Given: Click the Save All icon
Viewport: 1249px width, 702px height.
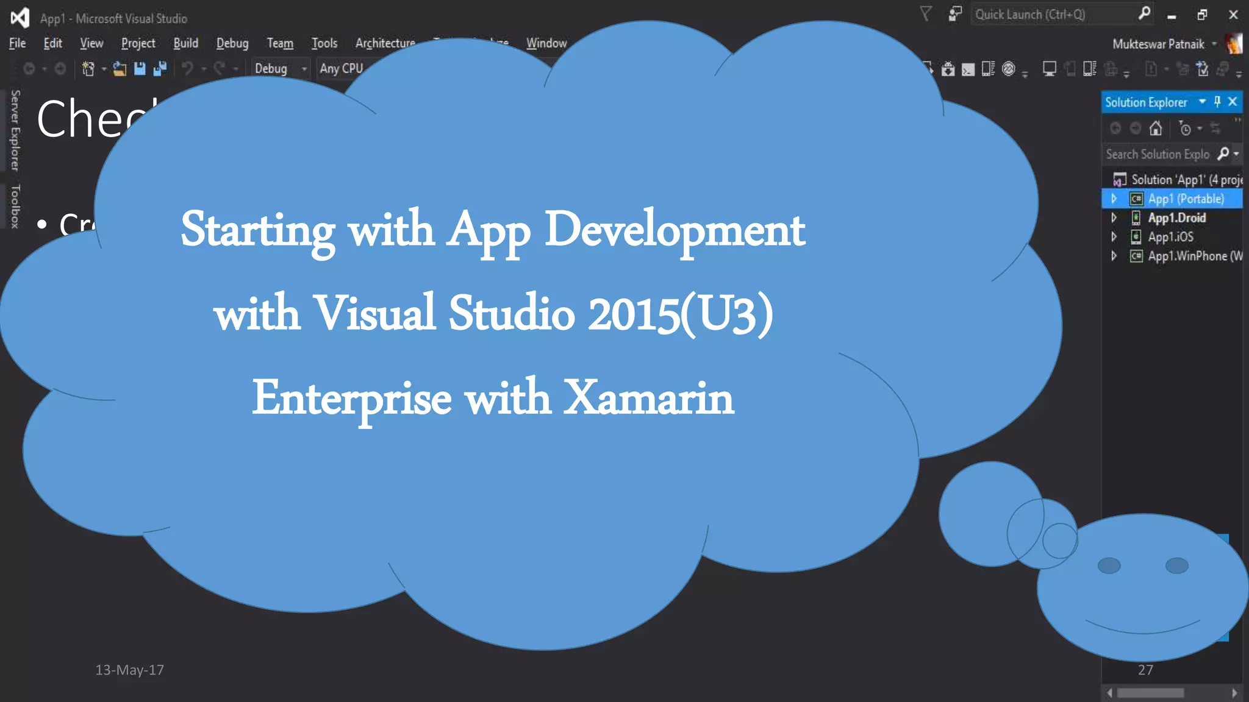Looking at the screenshot, I should [160, 69].
